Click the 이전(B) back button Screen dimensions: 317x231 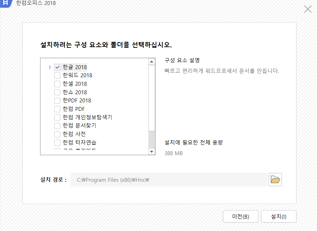[x=241, y=216]
